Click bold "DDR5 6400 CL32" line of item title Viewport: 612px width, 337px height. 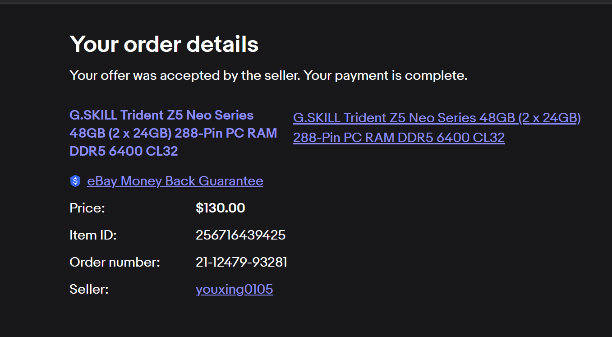click(124, 151)
